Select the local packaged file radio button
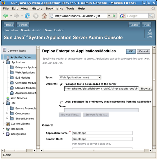This screenshot has height=159, width=157. (x=61, y=102)
